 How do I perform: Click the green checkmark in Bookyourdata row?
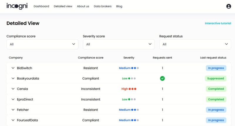pyautogui.click(x=162, y=78)
